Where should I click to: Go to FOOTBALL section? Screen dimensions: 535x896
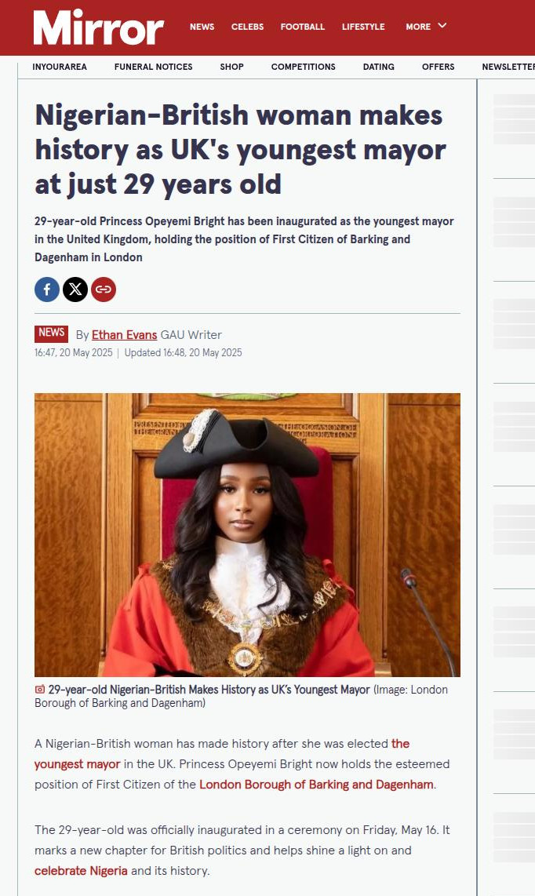302,27
